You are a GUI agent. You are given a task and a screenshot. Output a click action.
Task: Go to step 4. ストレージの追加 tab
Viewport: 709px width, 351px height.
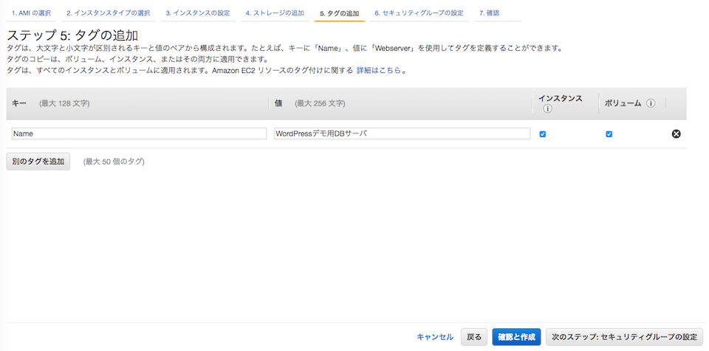[x=275, y=13]
